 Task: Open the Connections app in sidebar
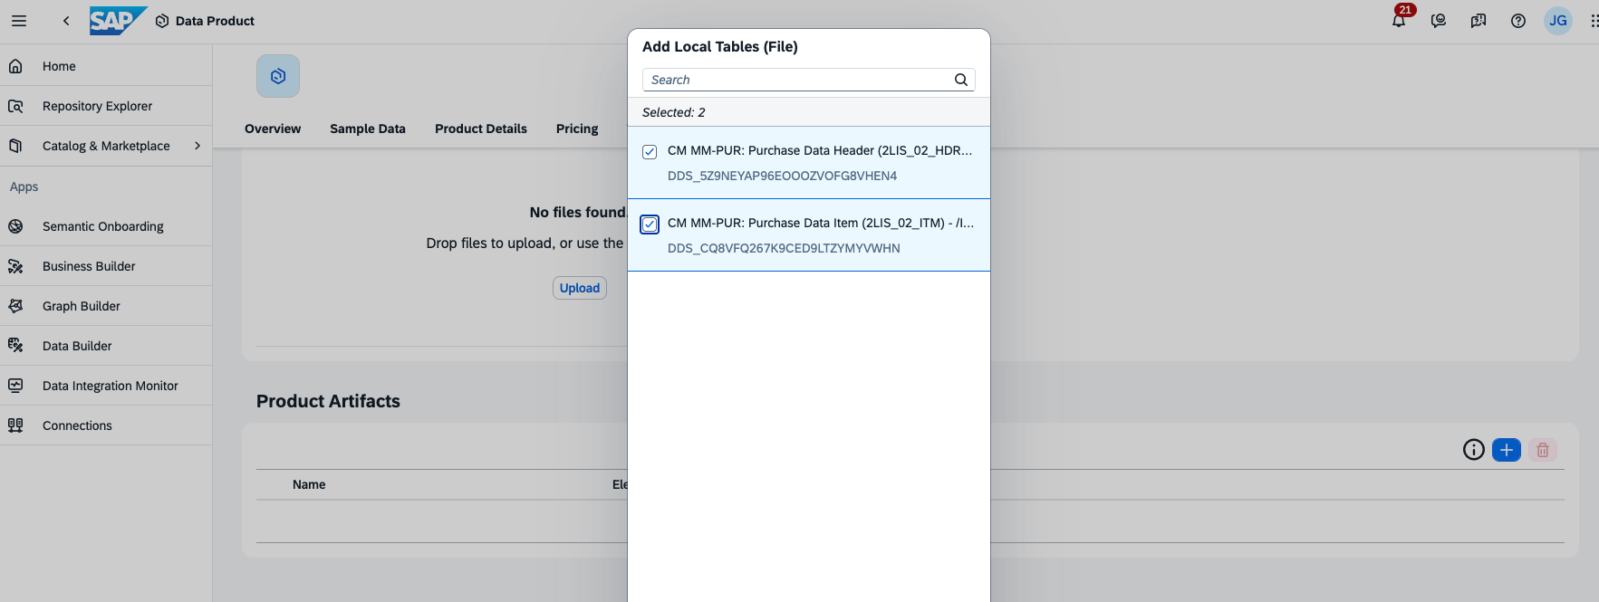[77, 425]
